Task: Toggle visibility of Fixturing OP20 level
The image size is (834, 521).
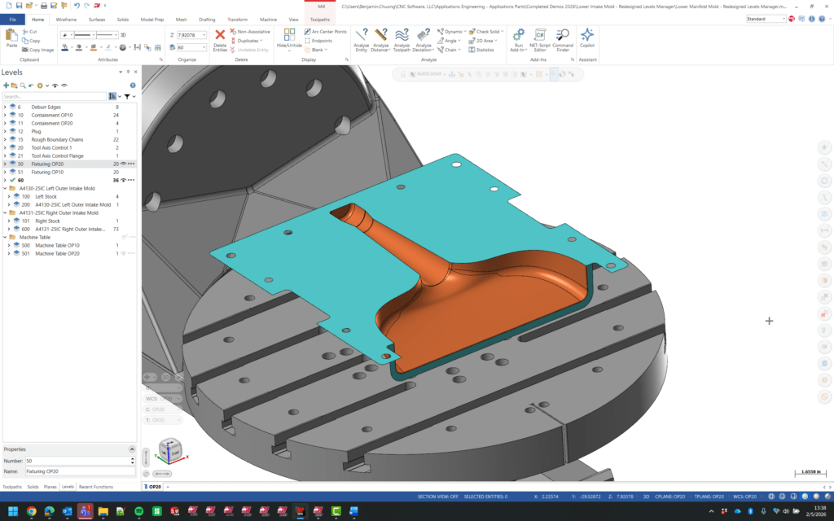Action: tap(123, 164)
